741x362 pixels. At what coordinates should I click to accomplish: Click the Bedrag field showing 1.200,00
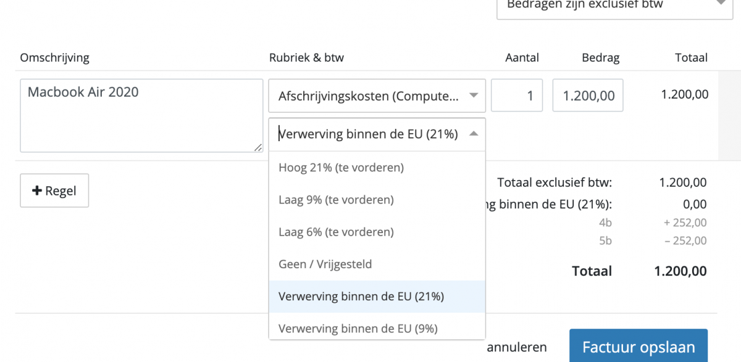587,96
